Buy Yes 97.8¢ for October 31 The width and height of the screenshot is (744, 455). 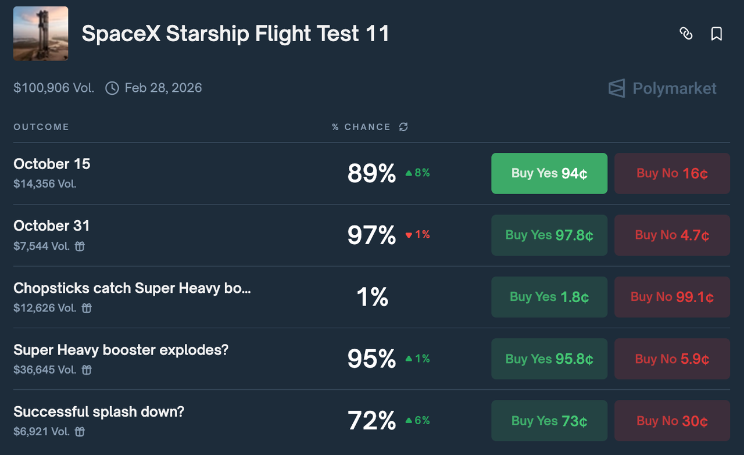549,235
